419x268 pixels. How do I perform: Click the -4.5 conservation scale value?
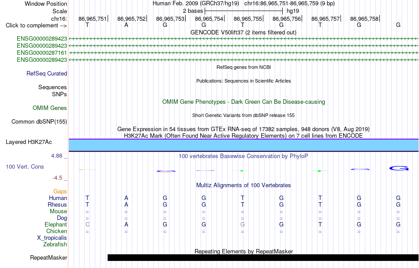tap(57, 178)
